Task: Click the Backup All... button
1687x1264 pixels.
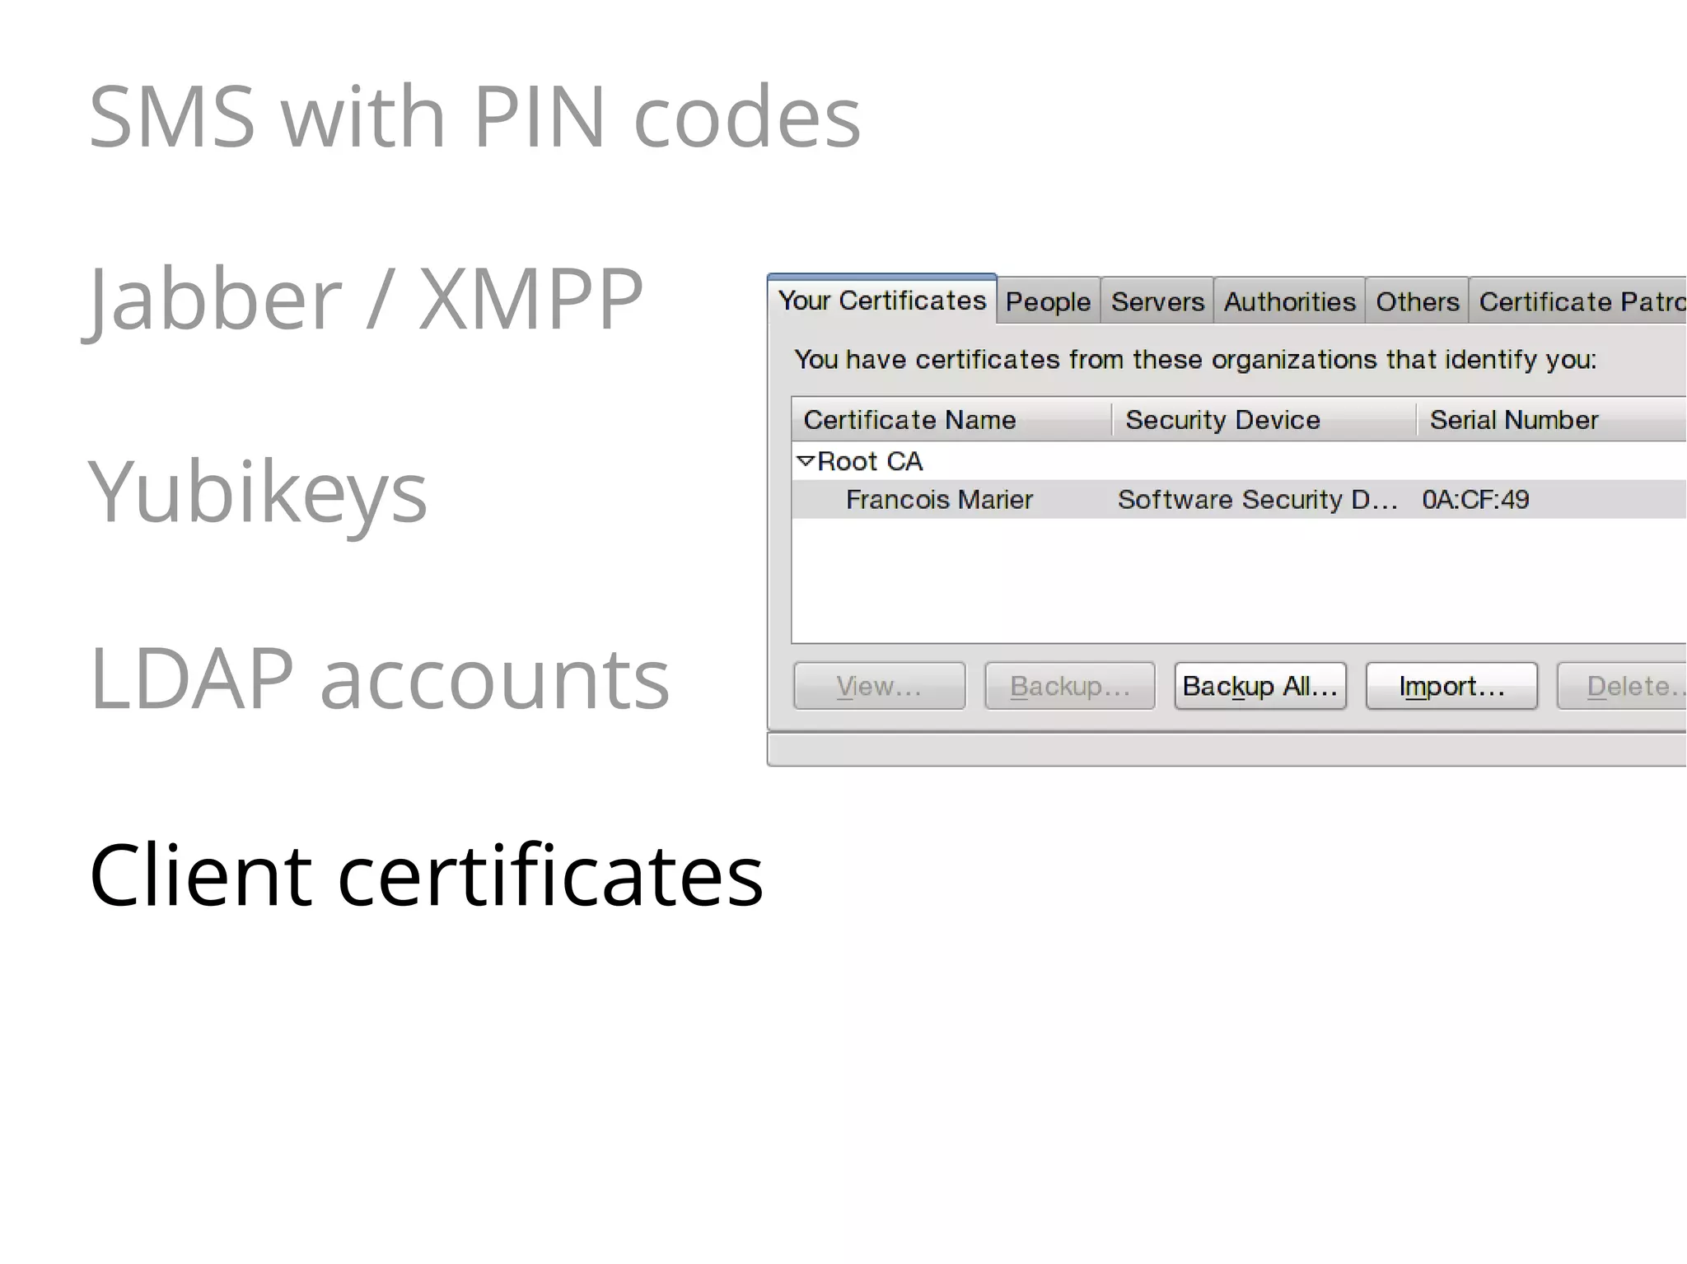Action: point(1260,686)
